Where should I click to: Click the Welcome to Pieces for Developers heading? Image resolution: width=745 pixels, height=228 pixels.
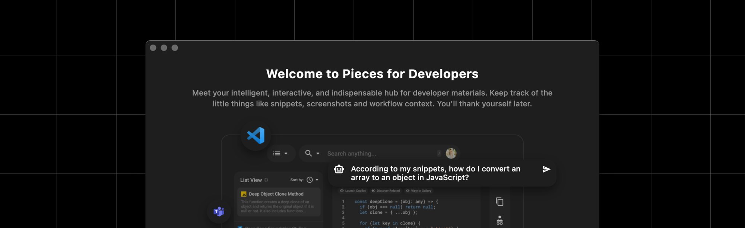[x=372, y=74]
